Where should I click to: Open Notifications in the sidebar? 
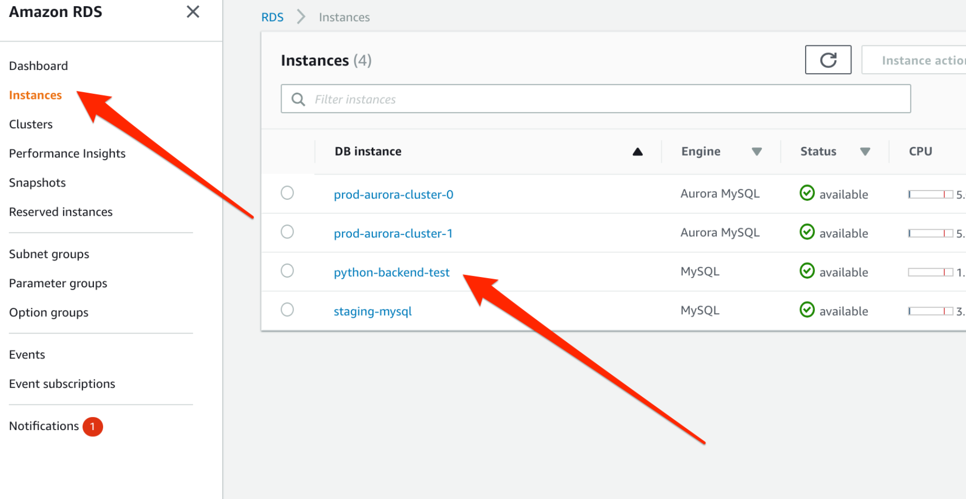44,426
